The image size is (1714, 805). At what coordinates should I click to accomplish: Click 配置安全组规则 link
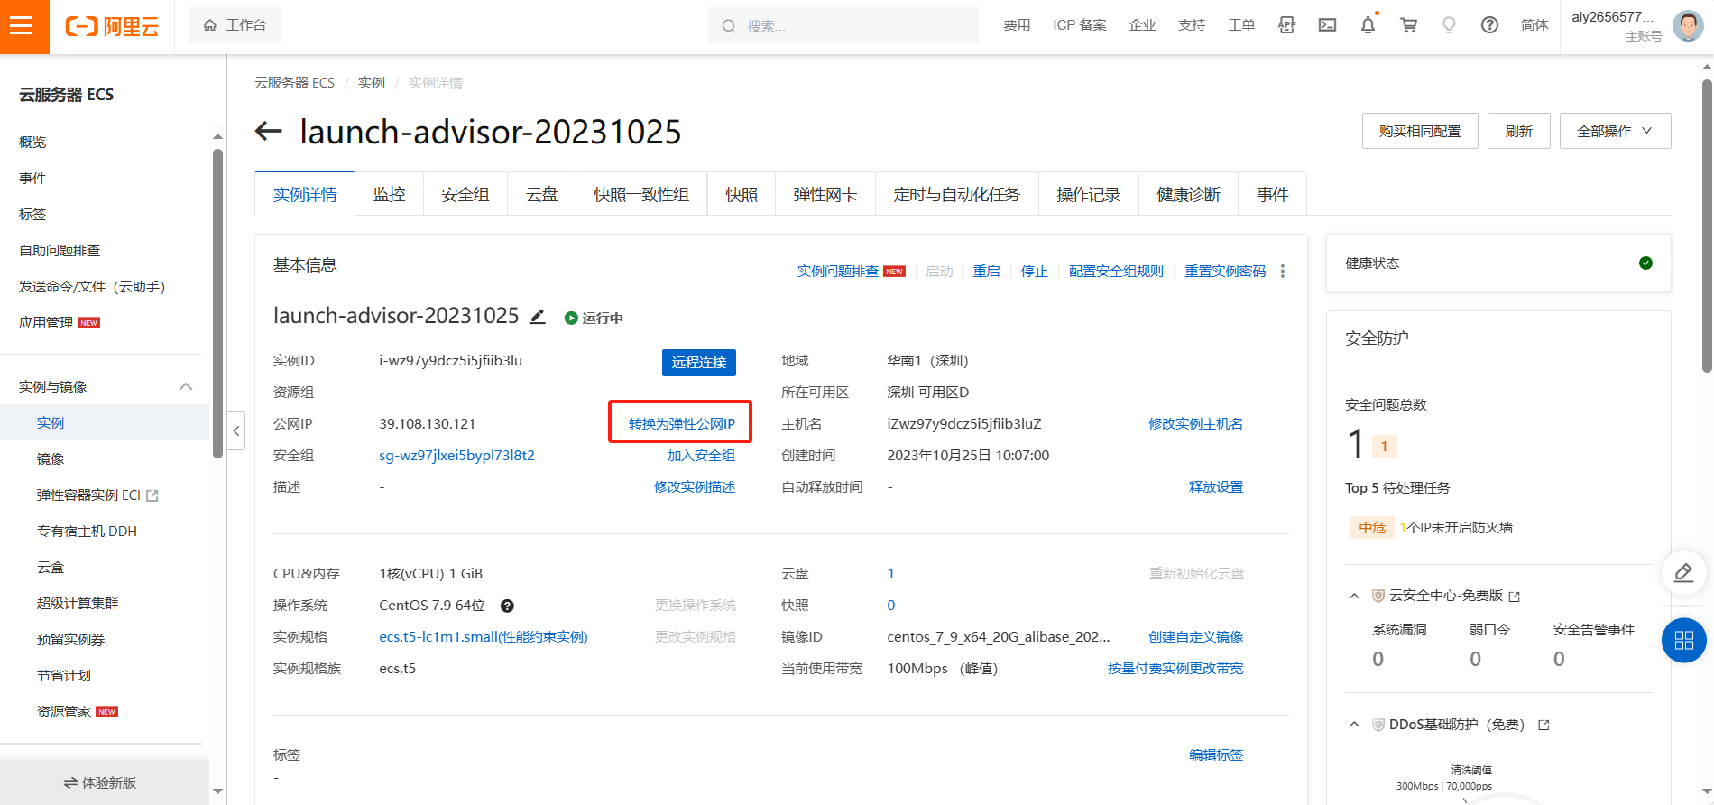coord(1116,271)
